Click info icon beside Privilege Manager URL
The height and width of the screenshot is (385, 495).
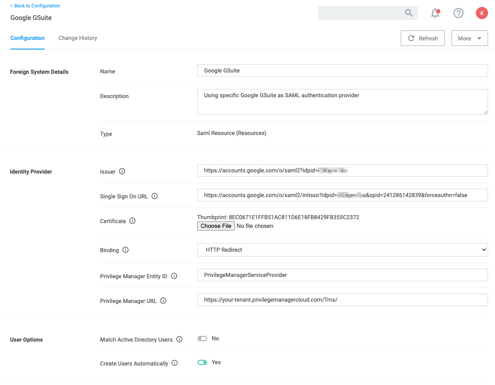coord(163,301)
